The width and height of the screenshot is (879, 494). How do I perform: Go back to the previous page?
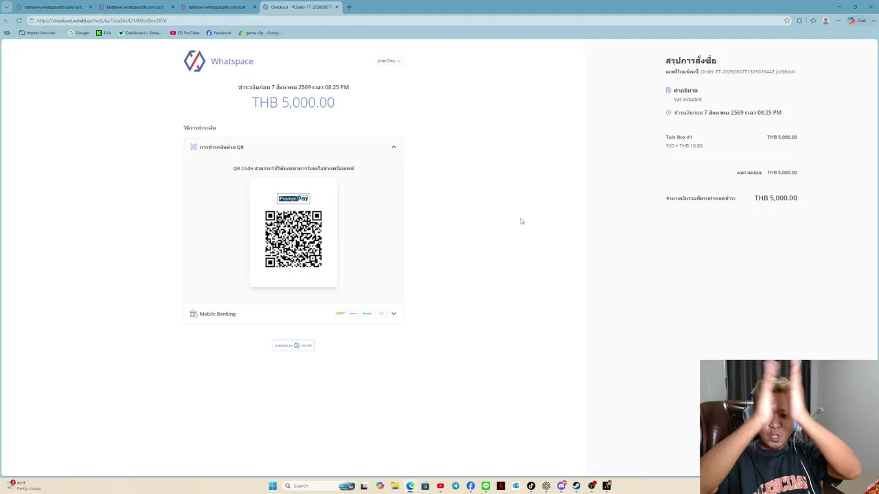(x=7, y=21)
